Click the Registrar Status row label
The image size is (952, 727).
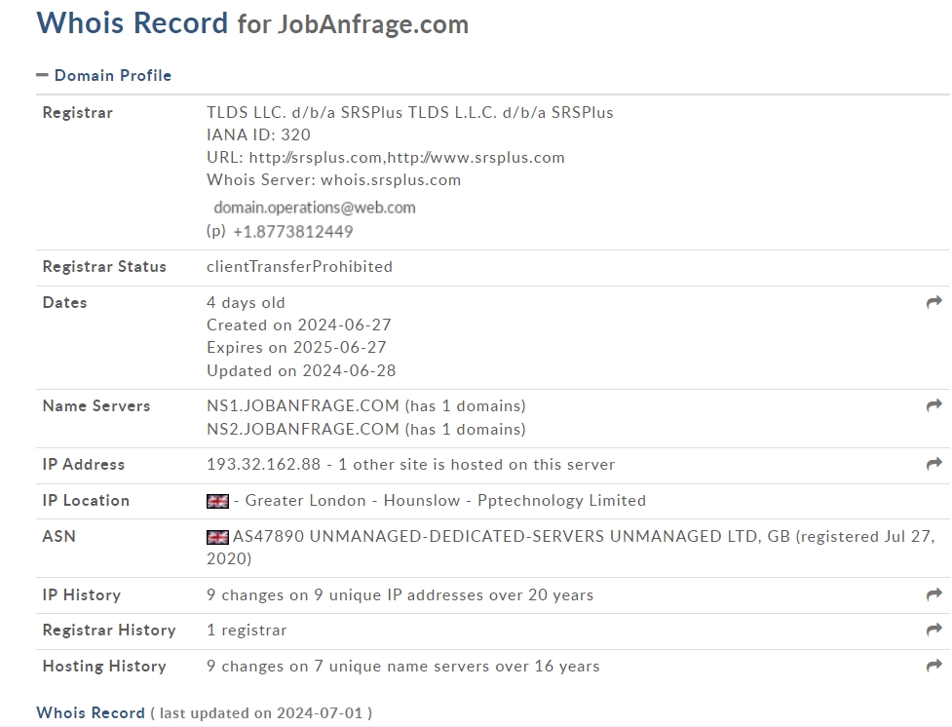click(x=104, y=267)
